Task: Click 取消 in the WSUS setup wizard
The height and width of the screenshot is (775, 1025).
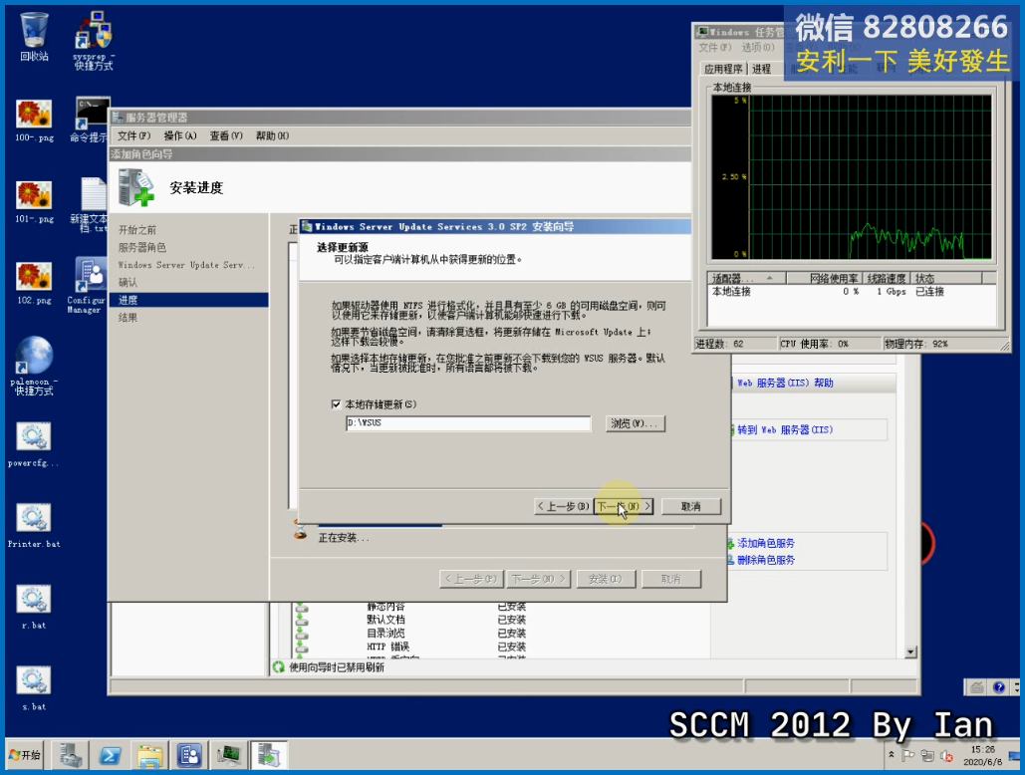Action: [x=691, y=506]
